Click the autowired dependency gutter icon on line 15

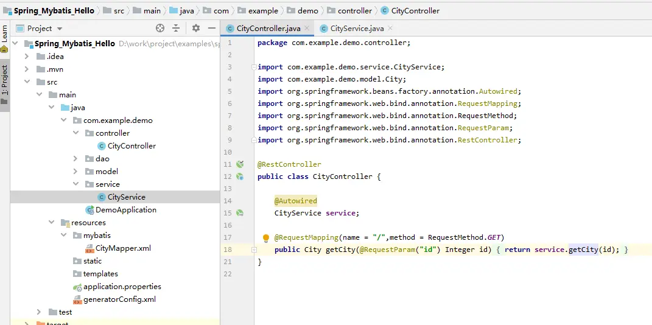240,213
